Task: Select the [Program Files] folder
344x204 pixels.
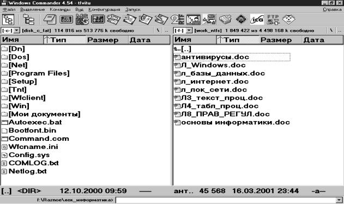Action: (x=35, y=73)
